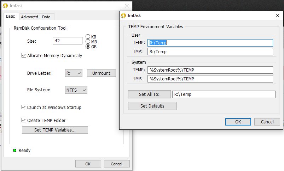
Task: Close the TEMP Environment Variables dialog
Action: (x=278, y=16)
